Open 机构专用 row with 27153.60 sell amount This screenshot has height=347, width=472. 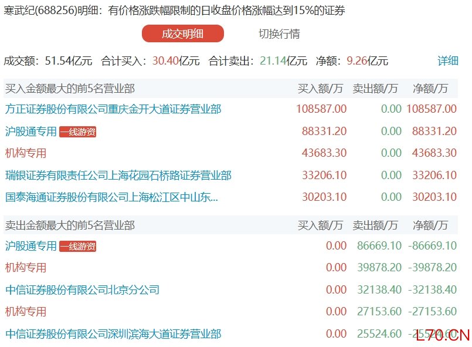coord(26,312)
